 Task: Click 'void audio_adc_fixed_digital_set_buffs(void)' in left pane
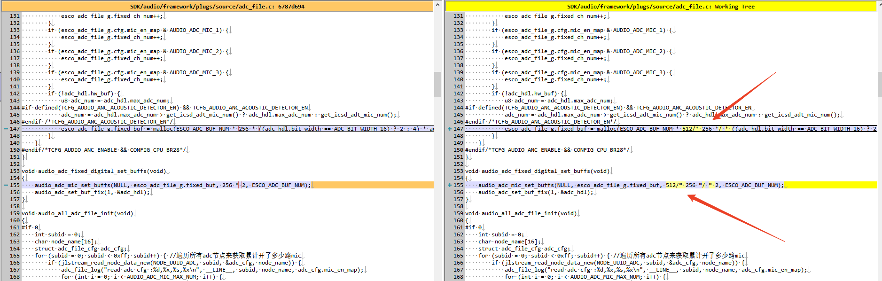[x=94, y=171]
